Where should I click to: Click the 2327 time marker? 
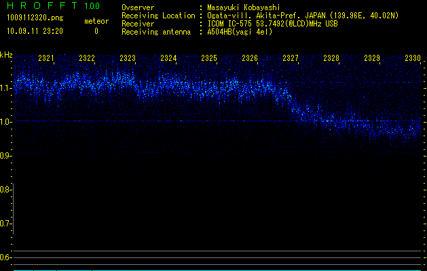click(x=291, y=59)
